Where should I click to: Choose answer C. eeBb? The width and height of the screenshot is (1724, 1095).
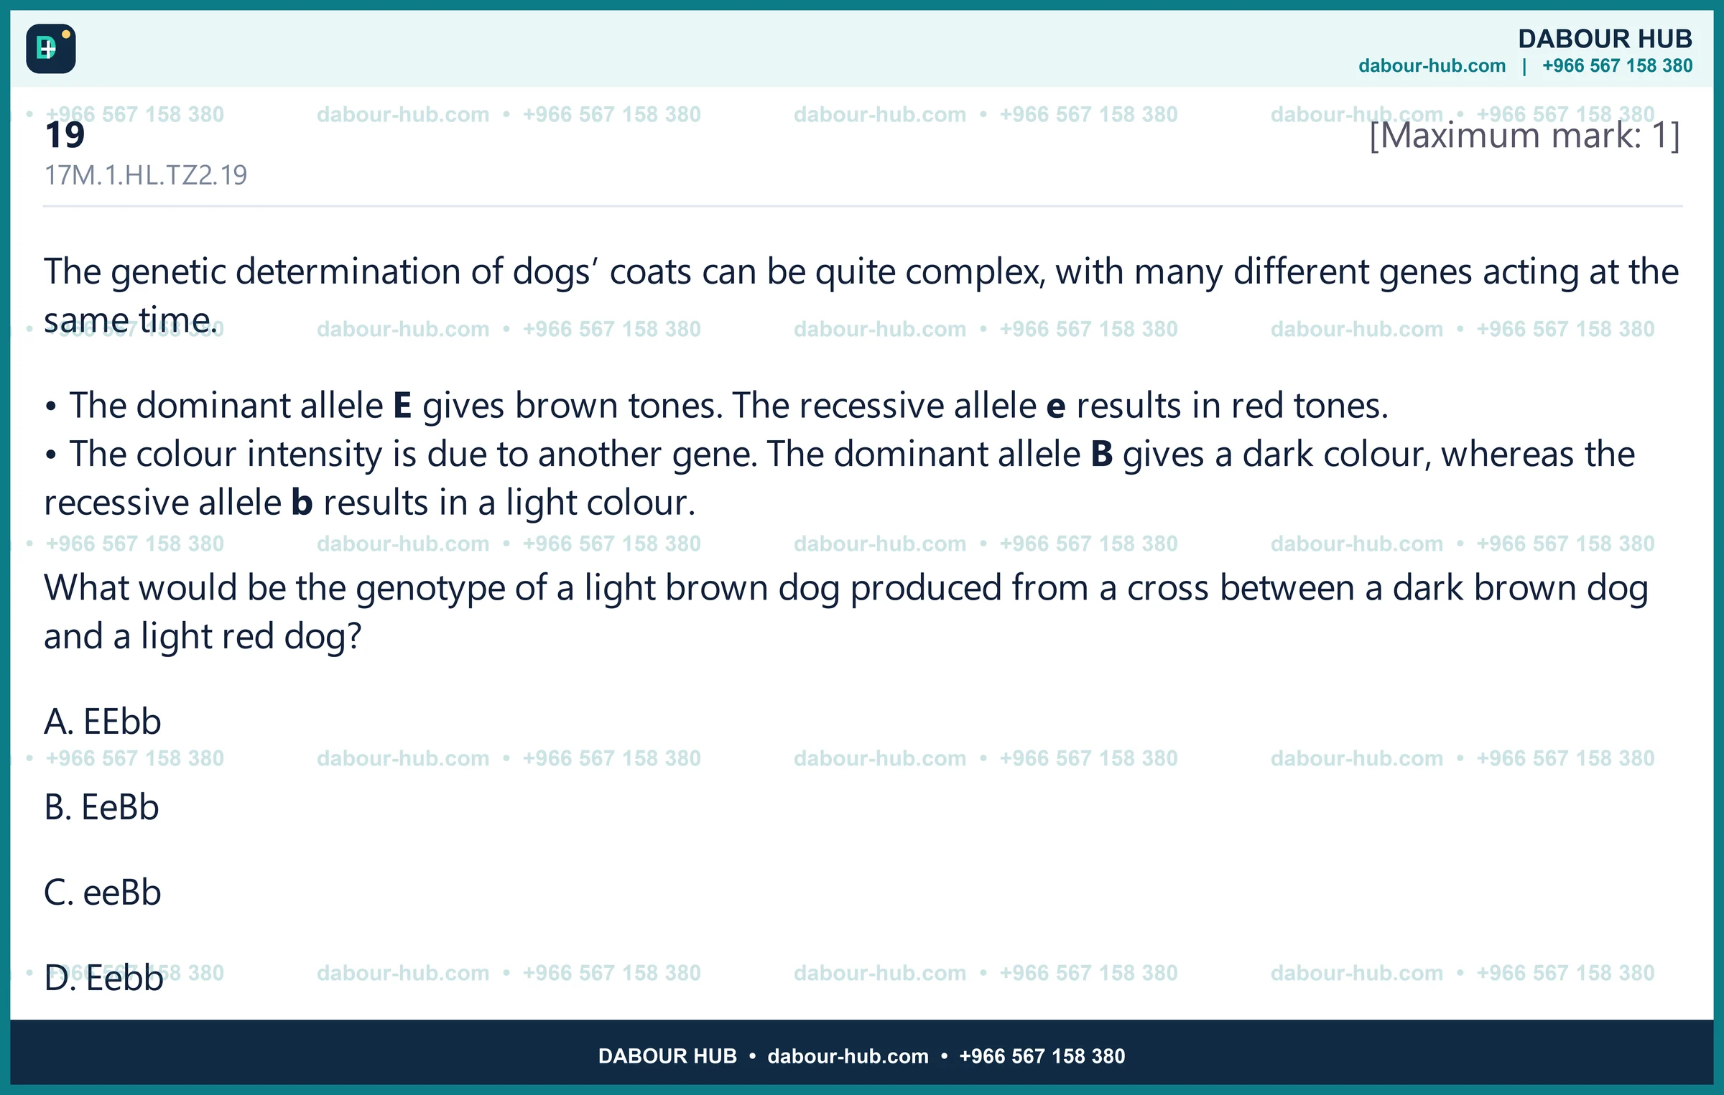(103, 893)
